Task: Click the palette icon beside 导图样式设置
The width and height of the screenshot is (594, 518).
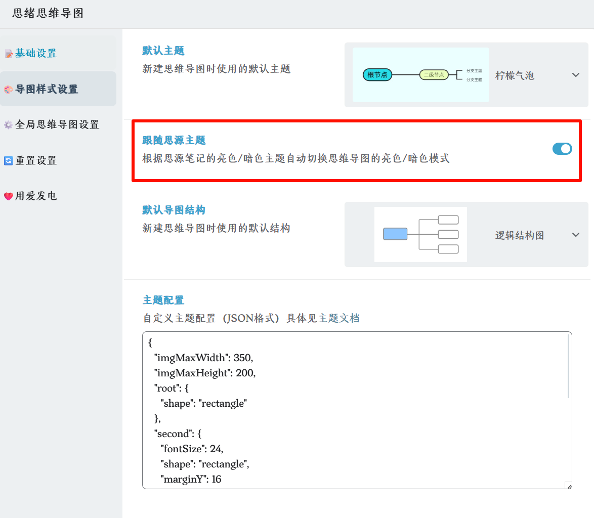Action: click(x=8, y=90)
